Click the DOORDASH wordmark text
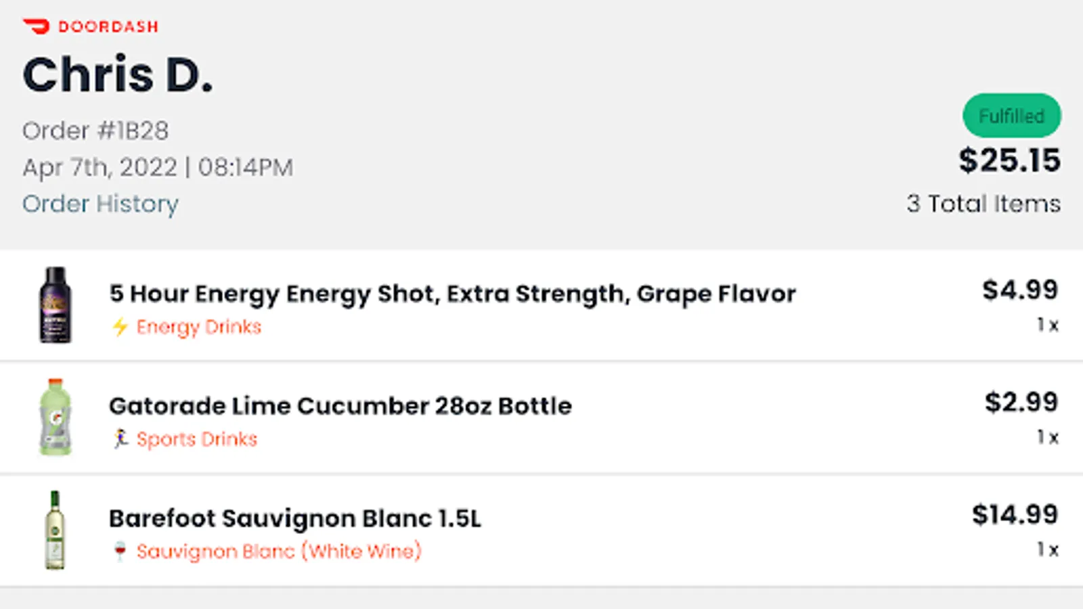Image resolution: width=1083 pixels, height=609 pixels. (108, 26)
